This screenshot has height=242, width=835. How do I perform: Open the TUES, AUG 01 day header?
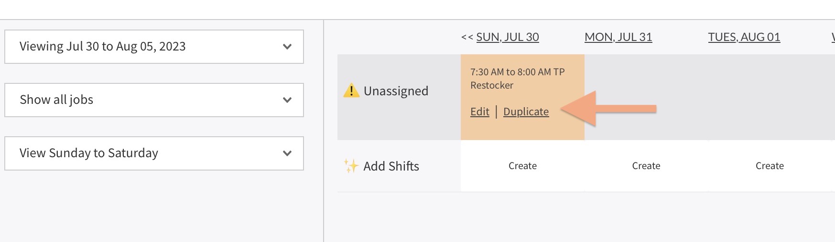(x=744, y=37)
